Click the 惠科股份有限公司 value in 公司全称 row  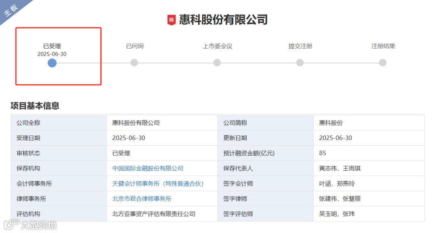tap(136, 123)
